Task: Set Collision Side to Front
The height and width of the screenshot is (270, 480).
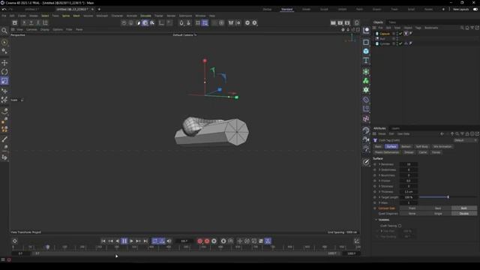Action: coord(412,208)
